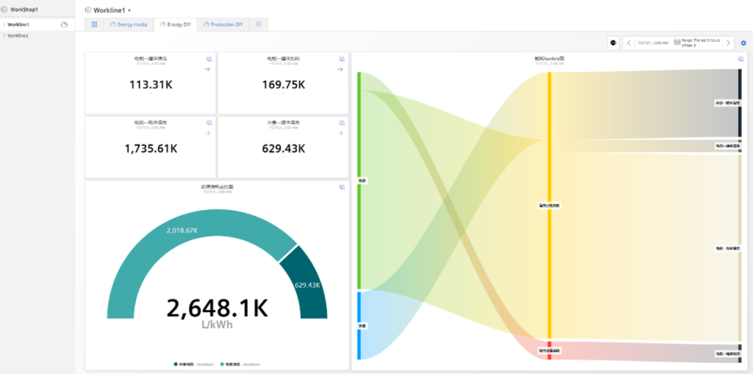Click annotation icon on the Sankey chart

741,59
